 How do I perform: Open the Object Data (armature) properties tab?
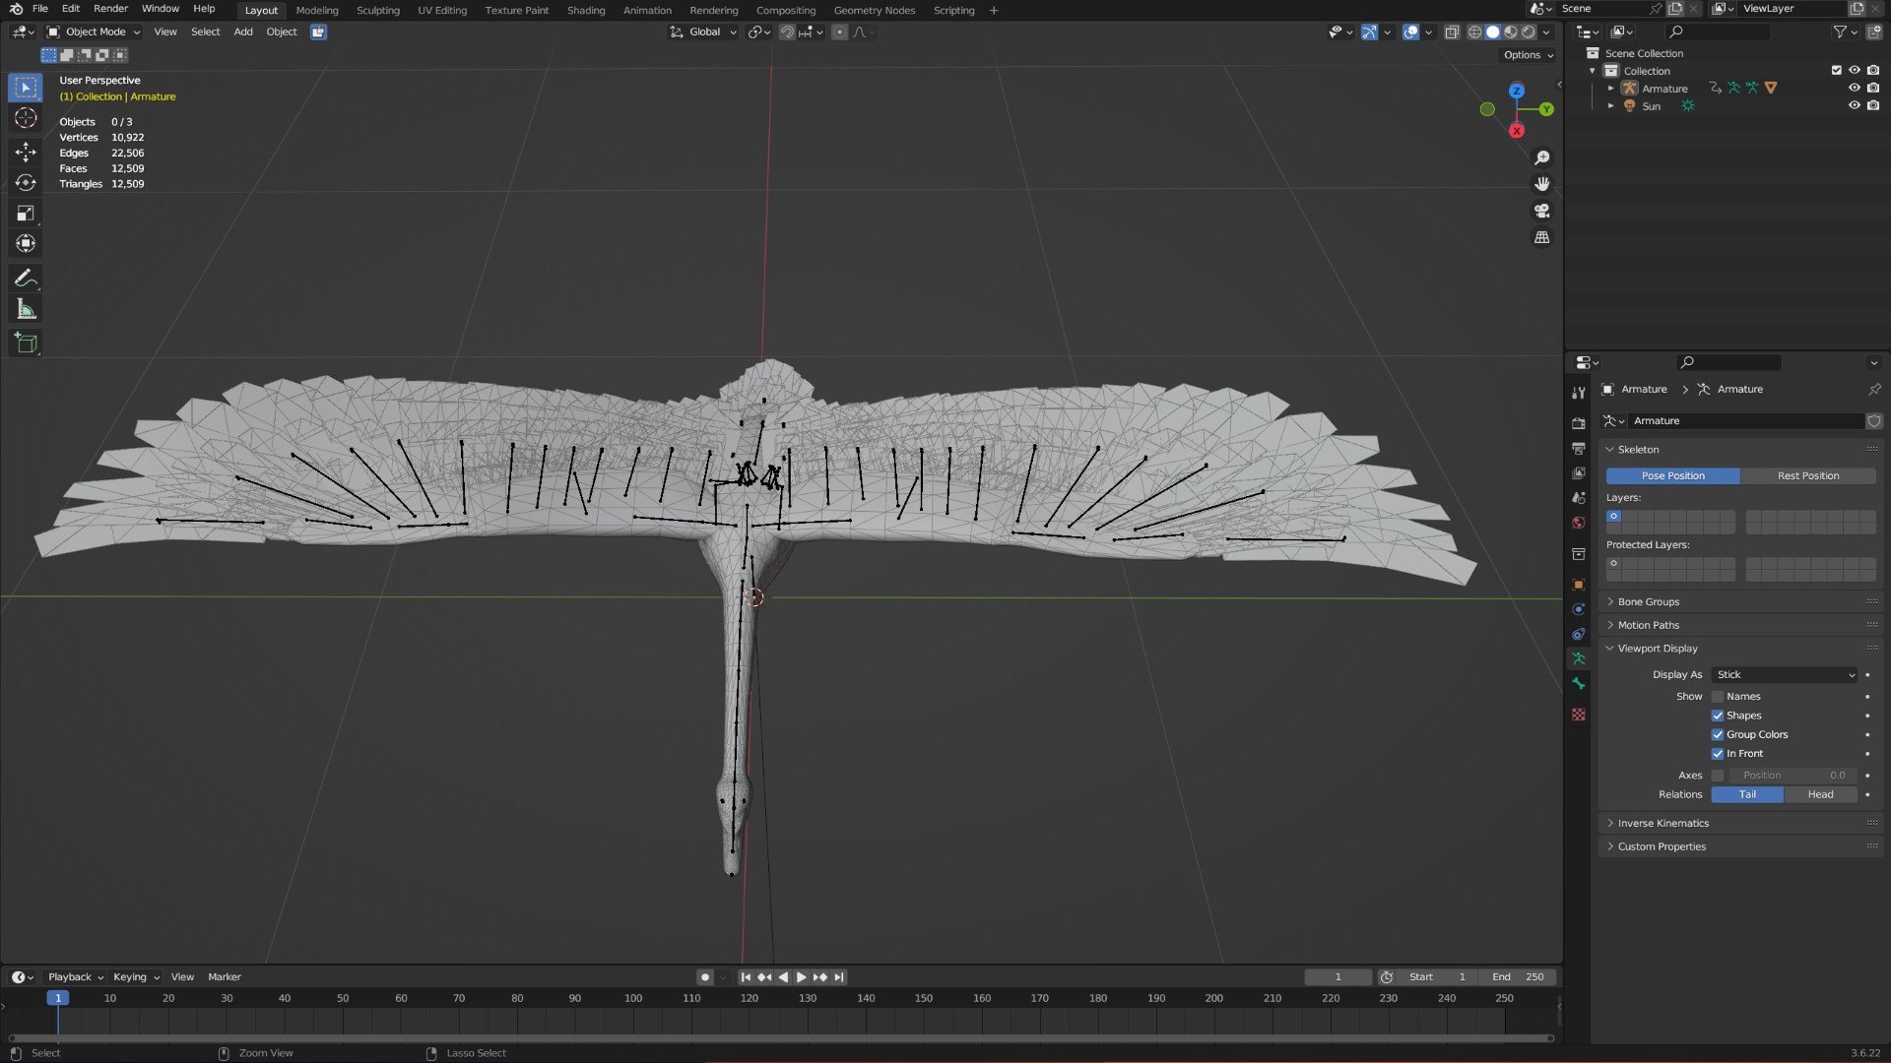(x=1579, y=658)
